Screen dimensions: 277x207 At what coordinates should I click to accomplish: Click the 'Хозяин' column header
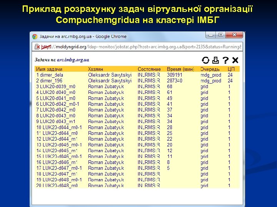(95, 69)
